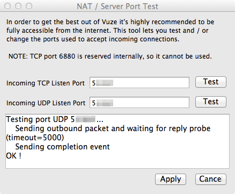Click the Sending outbound packet log line

coord(113,128)
